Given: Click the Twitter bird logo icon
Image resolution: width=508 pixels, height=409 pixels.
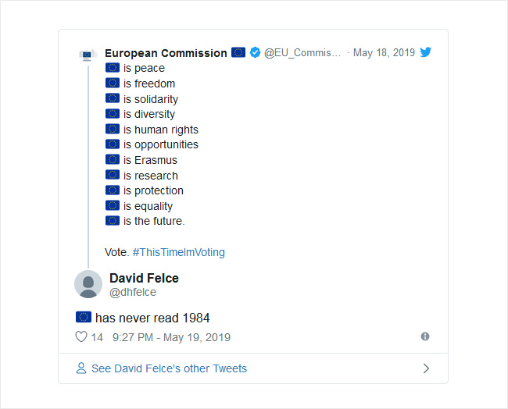Looking at the screenshot, I should (x=425, y=52).
